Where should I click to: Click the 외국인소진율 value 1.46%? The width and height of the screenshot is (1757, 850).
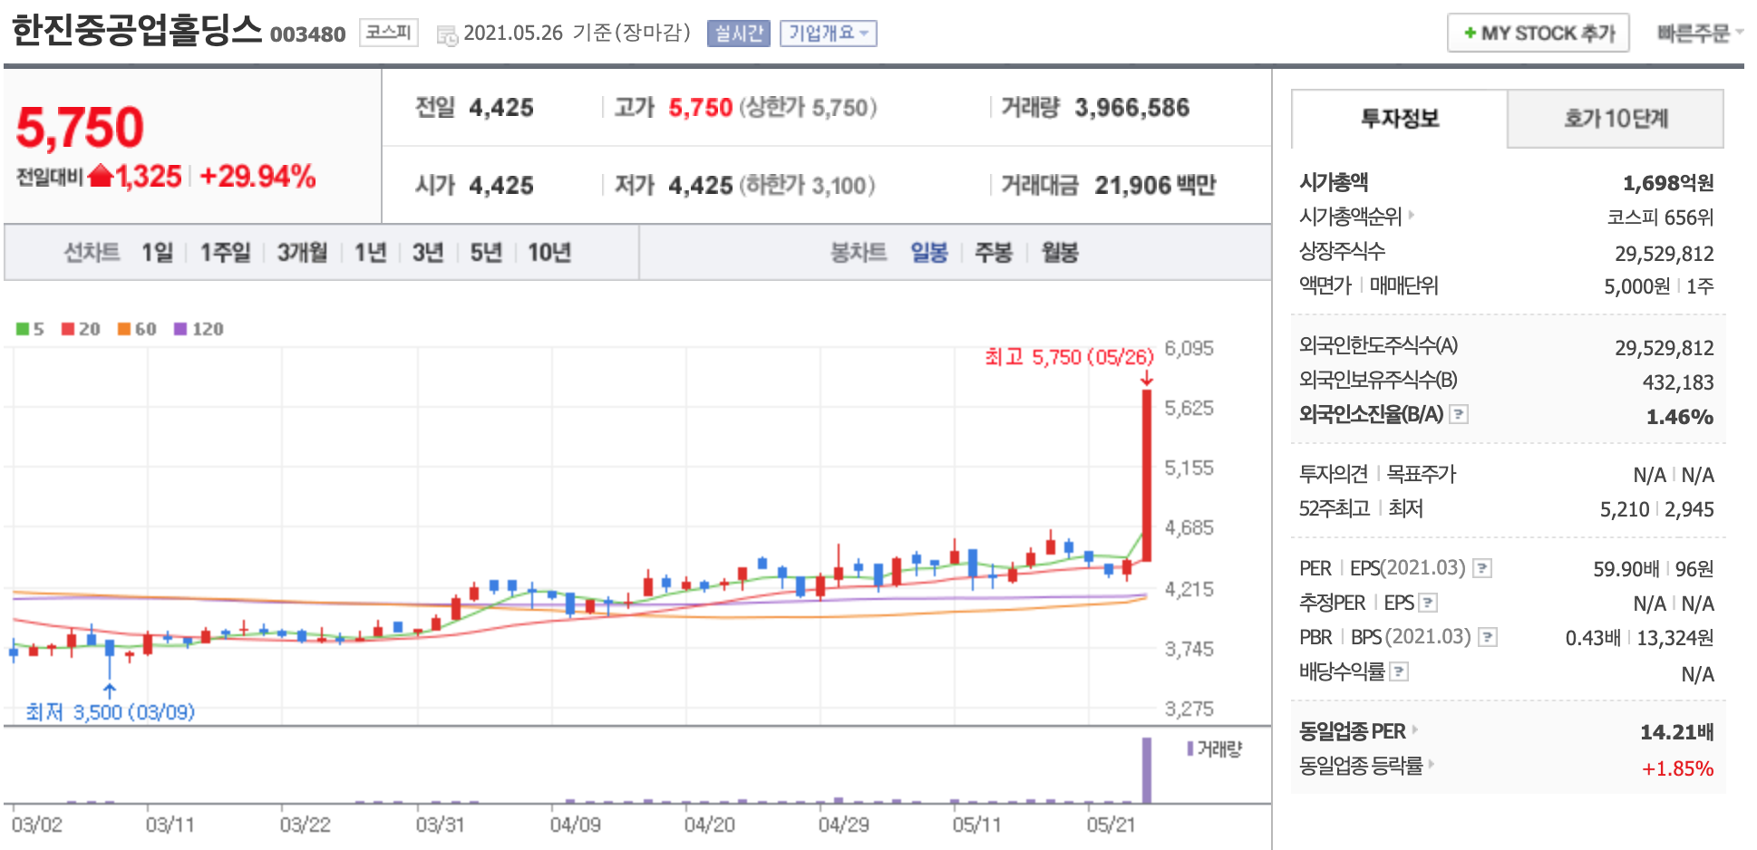click(x=1680, y=417)
